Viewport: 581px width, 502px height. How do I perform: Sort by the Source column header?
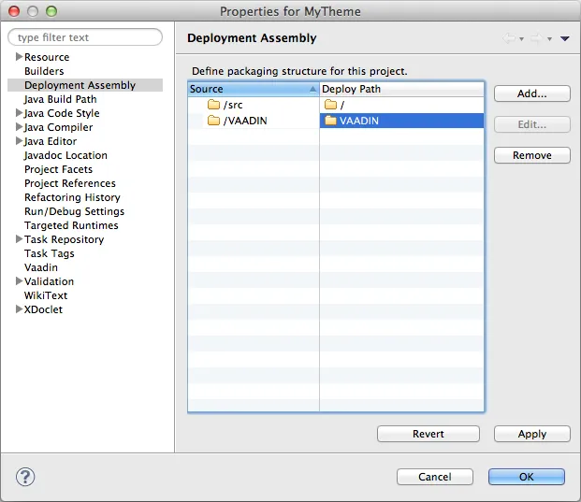254,89
